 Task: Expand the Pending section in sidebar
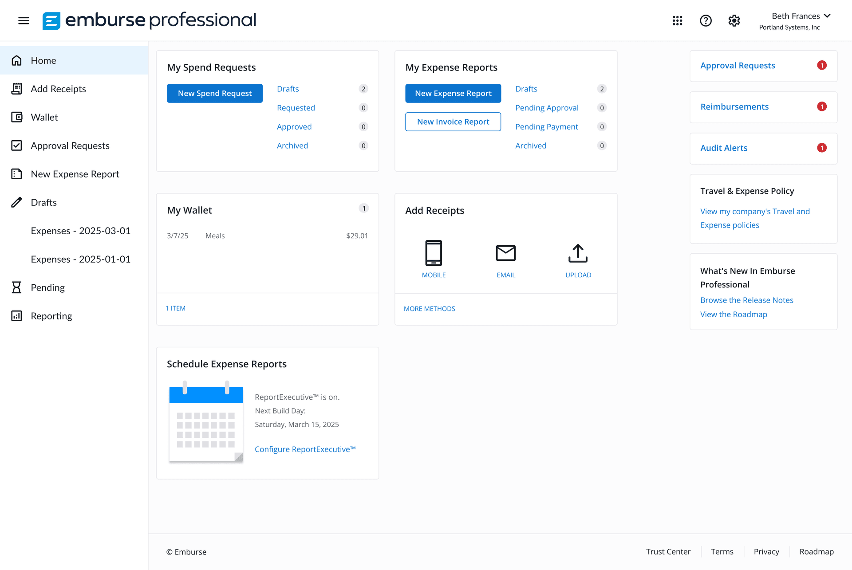(17, 287)
